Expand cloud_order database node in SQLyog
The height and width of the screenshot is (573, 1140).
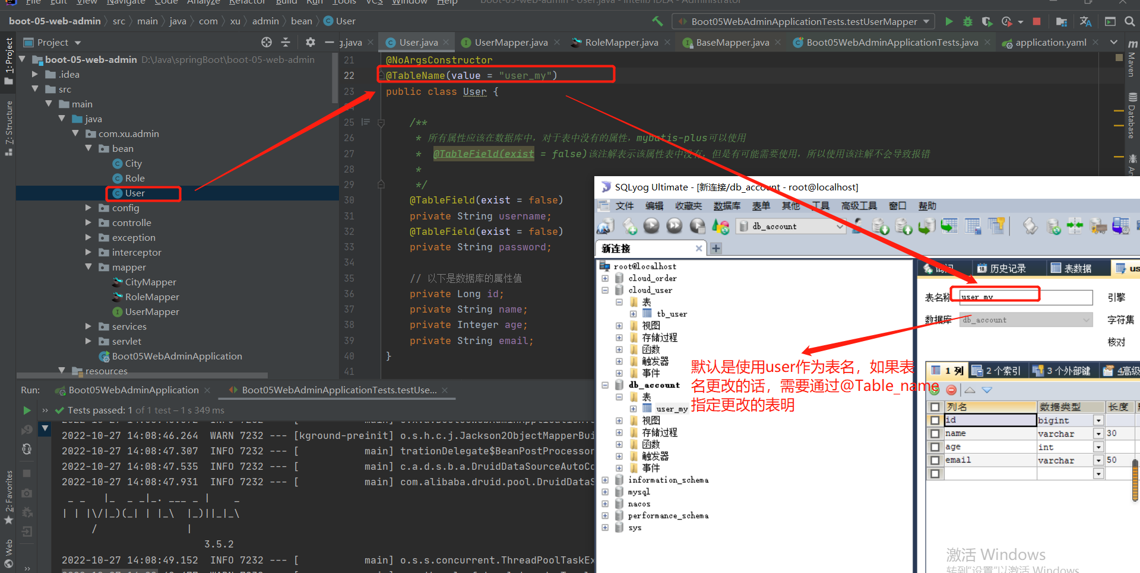[x=605, y=278]
